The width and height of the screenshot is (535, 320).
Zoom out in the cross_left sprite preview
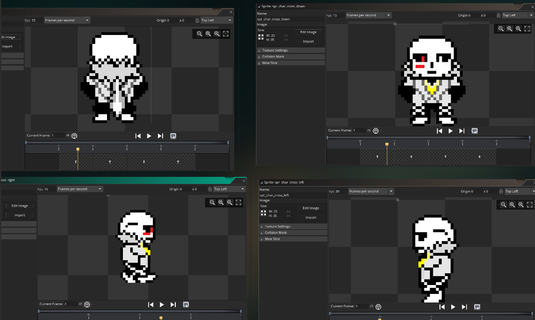[x=503, y=204]
